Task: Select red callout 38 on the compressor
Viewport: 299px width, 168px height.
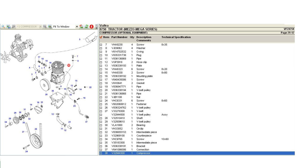Action: tap(69, 65)
